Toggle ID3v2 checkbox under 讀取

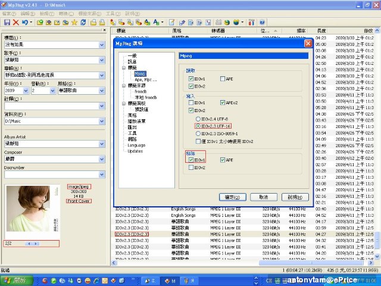click(190, 86)
